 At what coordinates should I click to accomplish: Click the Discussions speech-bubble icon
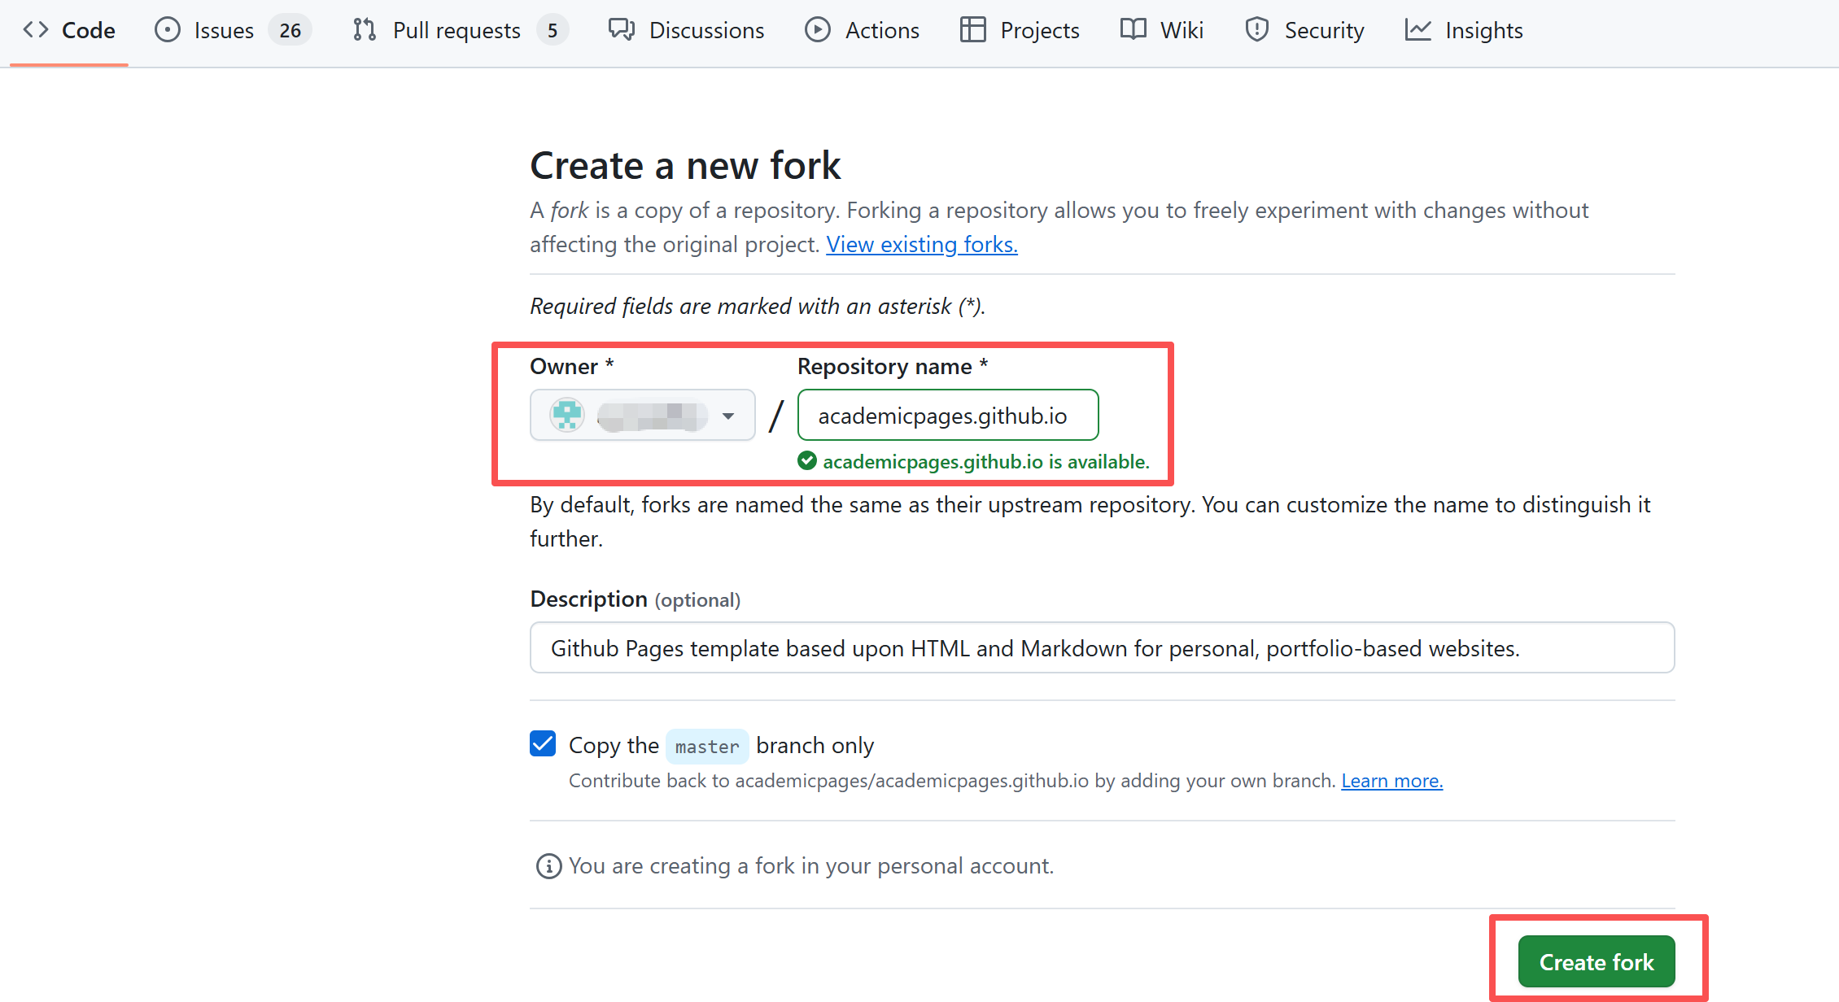click(x=621, y=29)
